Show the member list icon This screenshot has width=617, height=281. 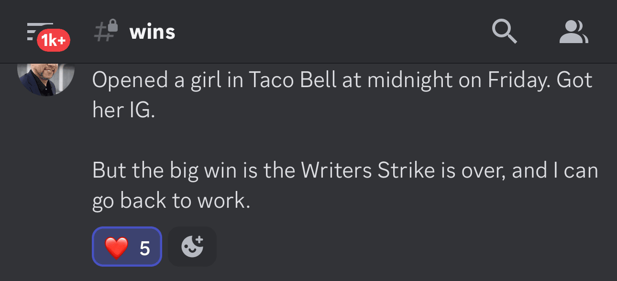(573, 33)
